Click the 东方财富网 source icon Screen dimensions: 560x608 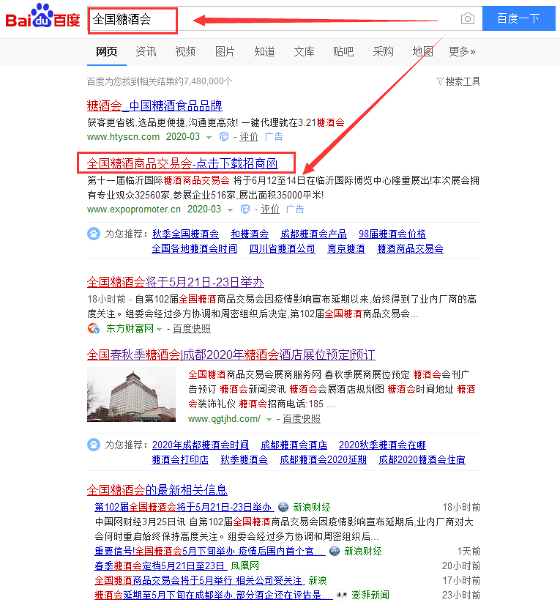pyautogui.click(x=93, y=328)
